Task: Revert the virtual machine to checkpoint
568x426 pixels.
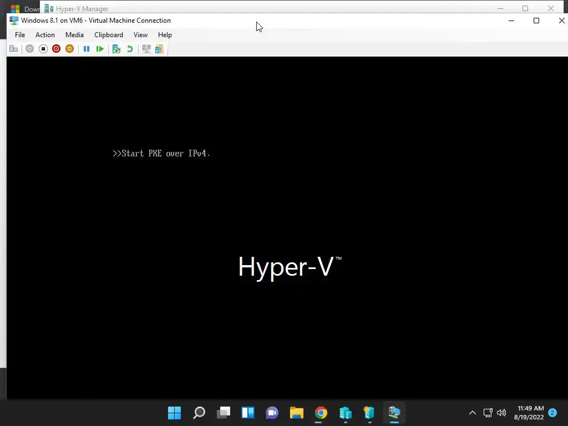Action: [130, 49]
